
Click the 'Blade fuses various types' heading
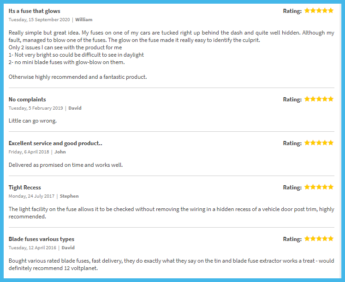point(42,239)
